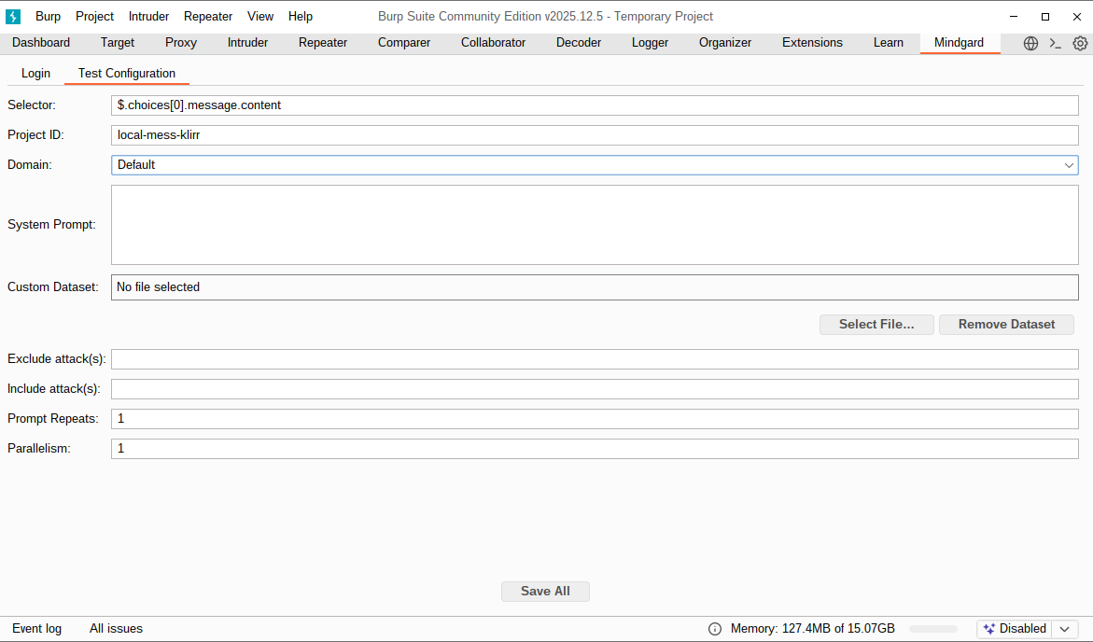Open Burp's embedded browser via the globe icon
This screenshot has width=1093, height=642.
point(1030,43)
